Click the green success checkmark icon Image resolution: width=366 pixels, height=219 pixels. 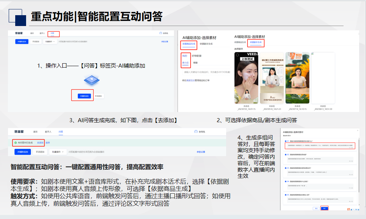click(16, 143)
